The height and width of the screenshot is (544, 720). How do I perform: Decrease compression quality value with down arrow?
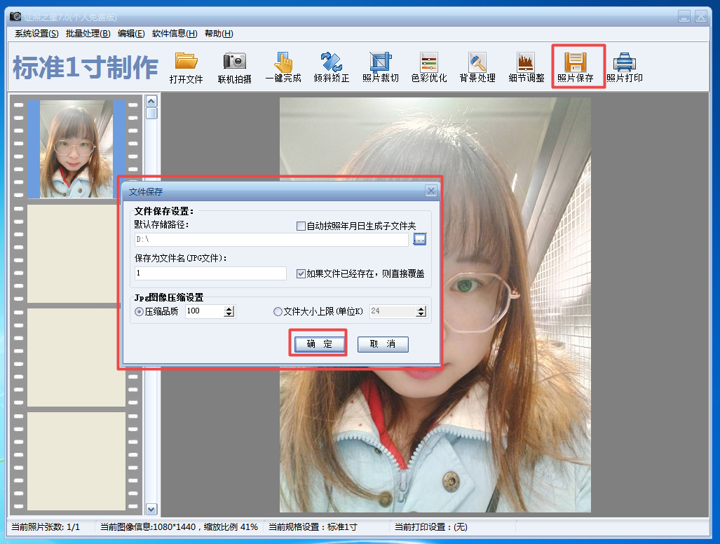[229, 315]
